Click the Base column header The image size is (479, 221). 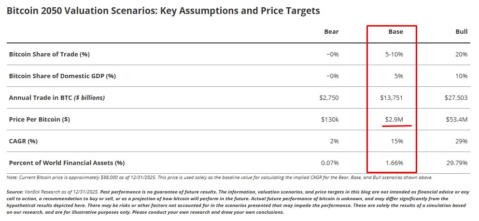(395, 32)
